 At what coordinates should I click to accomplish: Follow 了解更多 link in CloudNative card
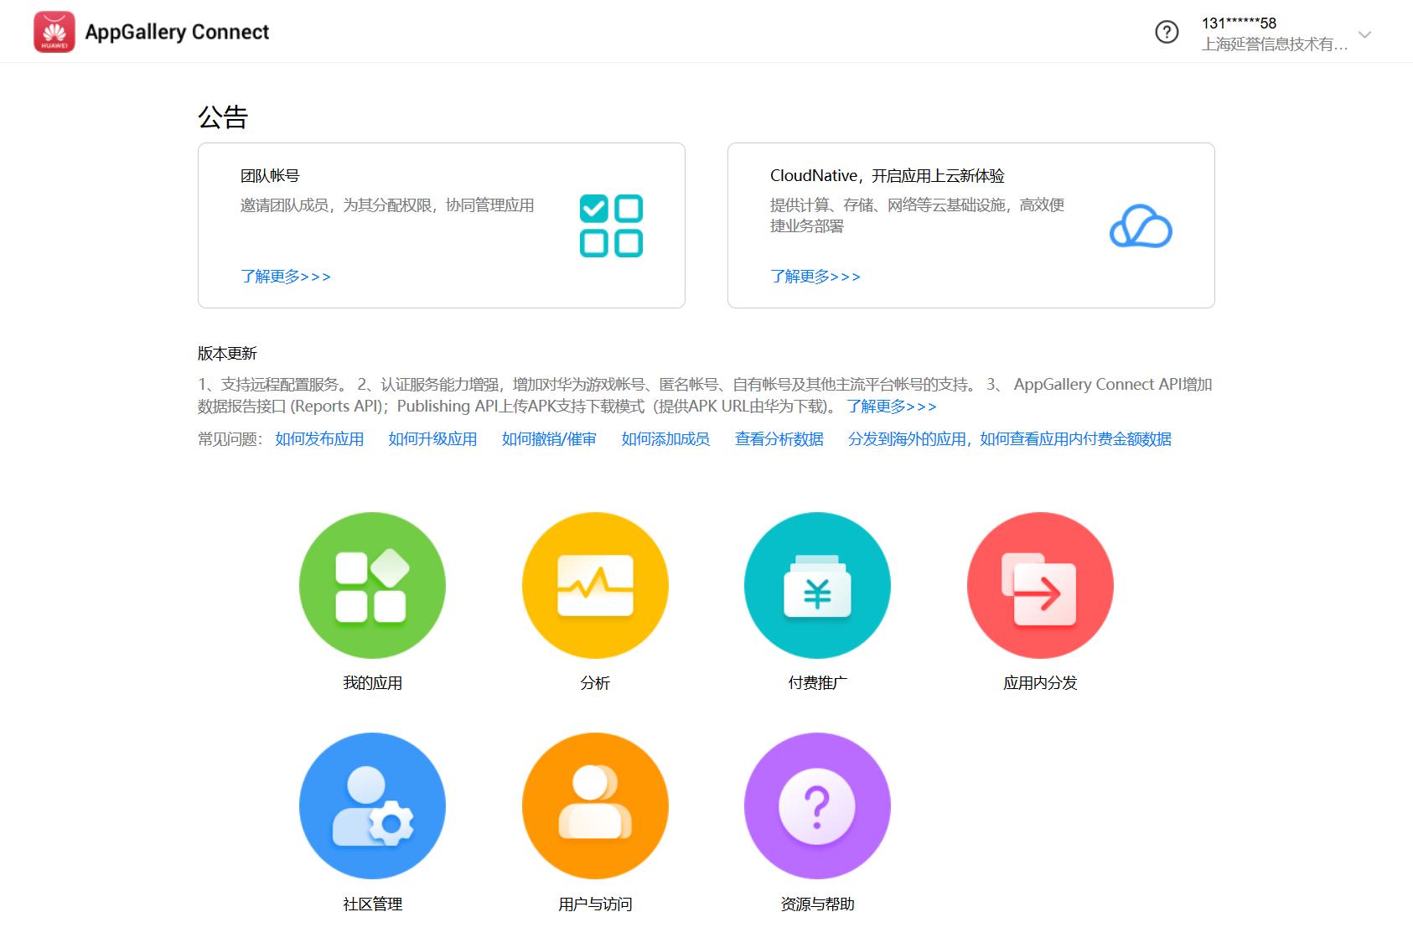(815, 276)
